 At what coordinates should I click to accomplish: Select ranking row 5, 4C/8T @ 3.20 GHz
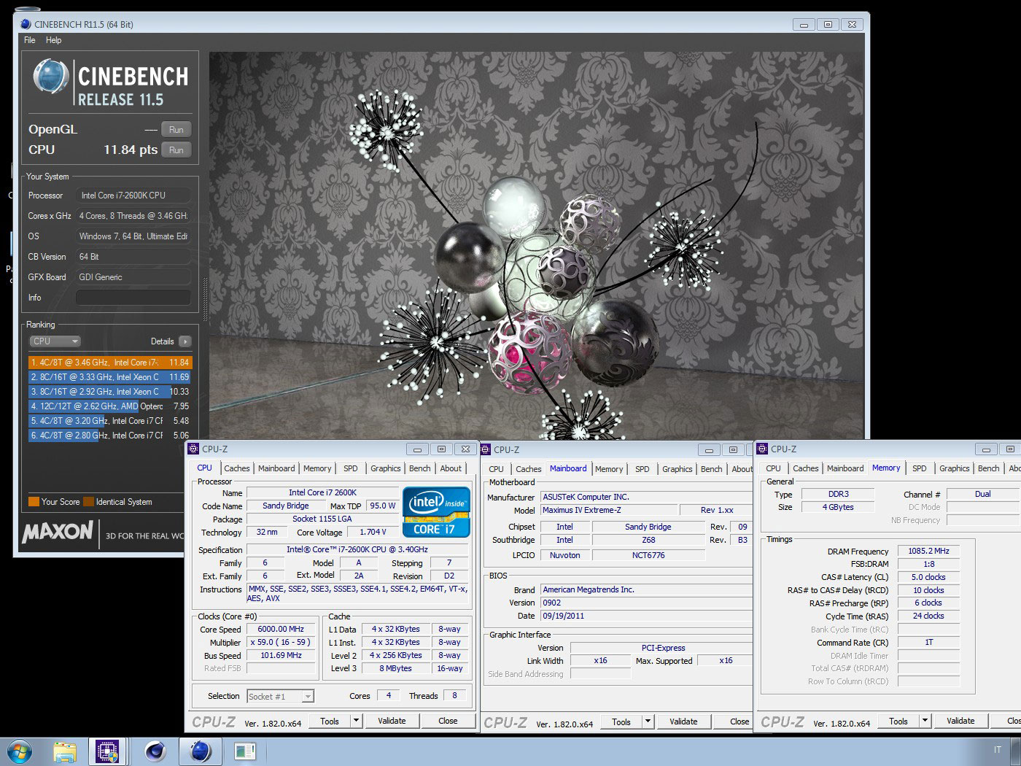point(110,421)
